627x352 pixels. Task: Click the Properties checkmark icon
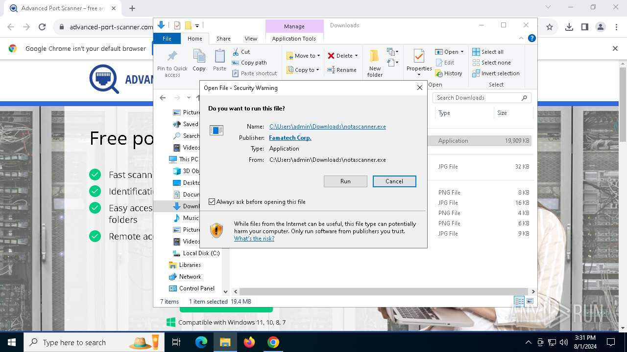click(x=419, y=56)
